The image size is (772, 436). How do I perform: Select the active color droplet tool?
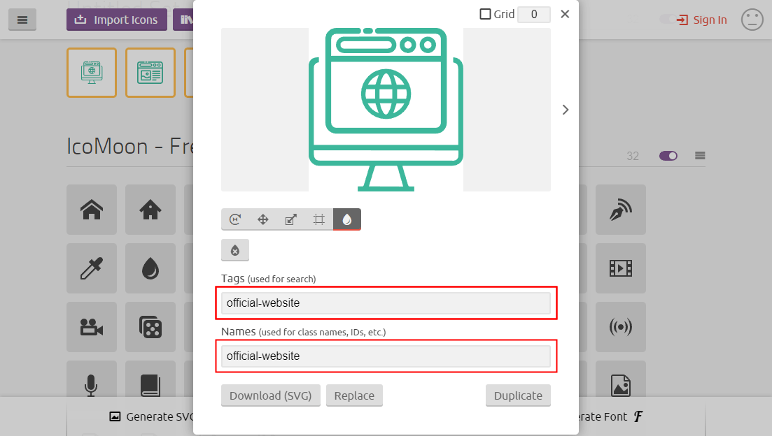(347, 219)
